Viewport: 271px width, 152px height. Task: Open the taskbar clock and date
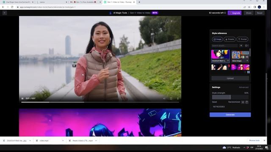coord(259,147)
